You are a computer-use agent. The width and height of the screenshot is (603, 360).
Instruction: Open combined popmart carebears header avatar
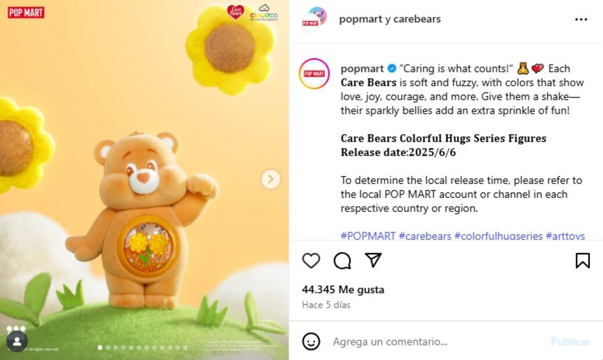314,19
